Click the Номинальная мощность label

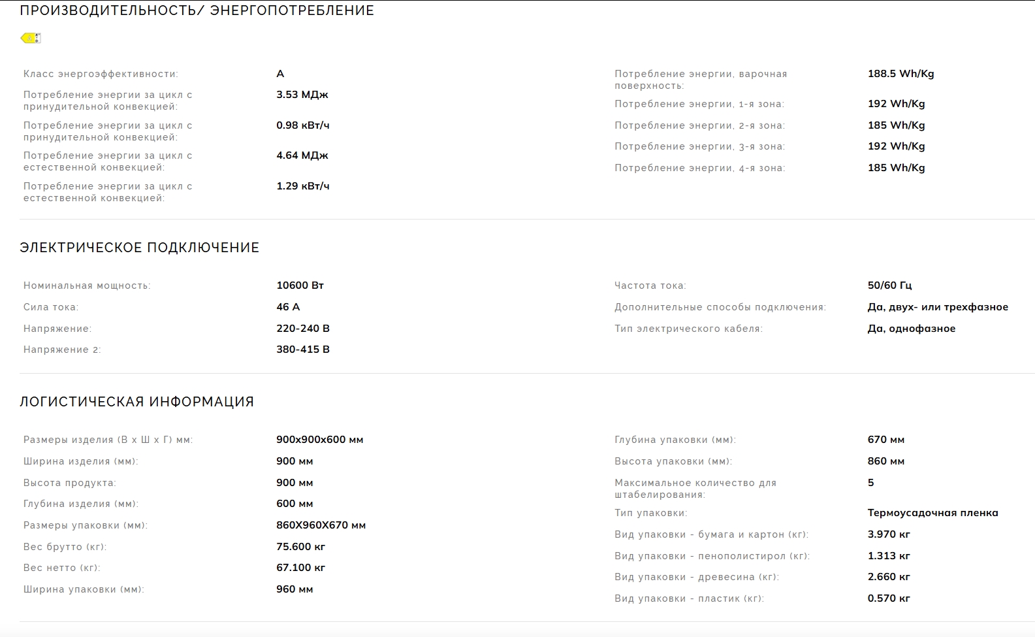(x=87, y=286)
